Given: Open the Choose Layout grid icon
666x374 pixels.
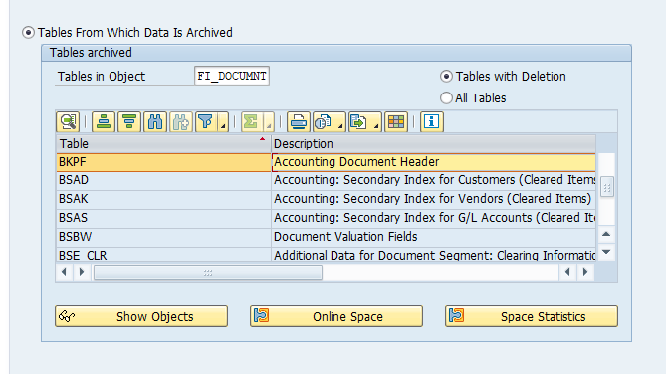Looking at the screenshot, I should click(396, 122).
